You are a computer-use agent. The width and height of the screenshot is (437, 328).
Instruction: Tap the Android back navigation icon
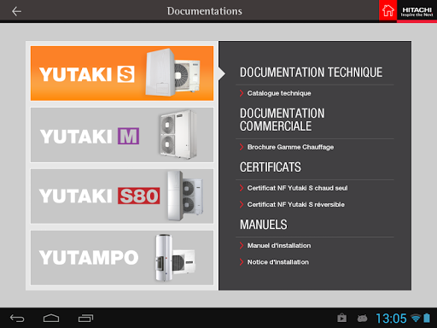coord(17,318)
